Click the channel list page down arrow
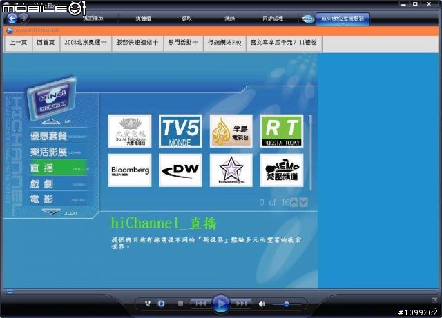This screenshot has width=442, height=318. coord(303,202)
